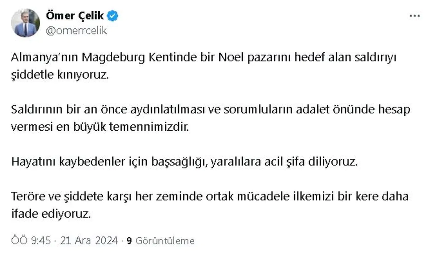The width and height of the screenshot is (428, 259).
Task: Click the blue verified badge
Action: (x=113, y=16)
